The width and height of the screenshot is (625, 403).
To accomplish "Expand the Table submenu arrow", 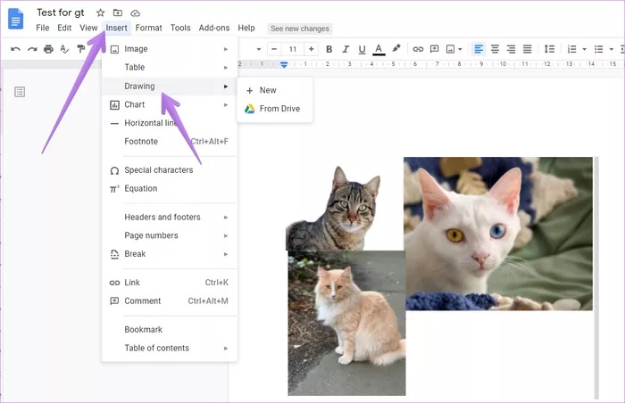I will (226, 67).
